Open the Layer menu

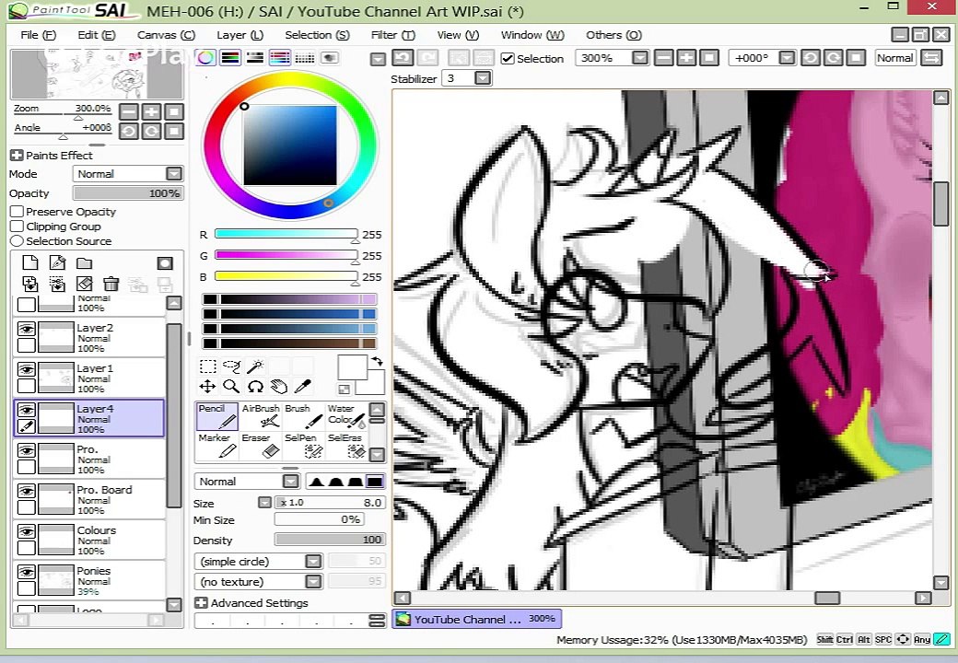pos(239,35)
